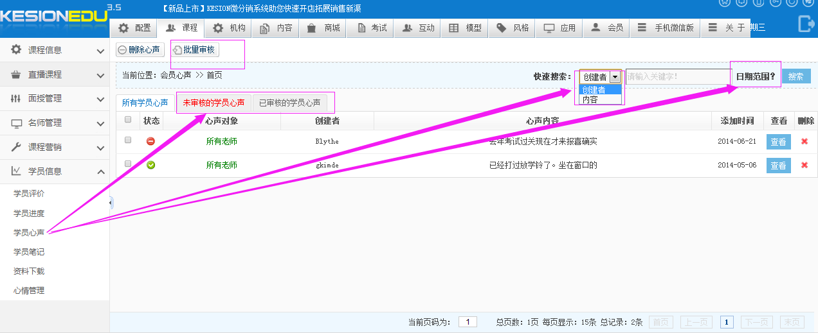Tick the select-all checkbox in the table header
The height and width of the screenshot is (333, 818).
(x=128, y=119)
